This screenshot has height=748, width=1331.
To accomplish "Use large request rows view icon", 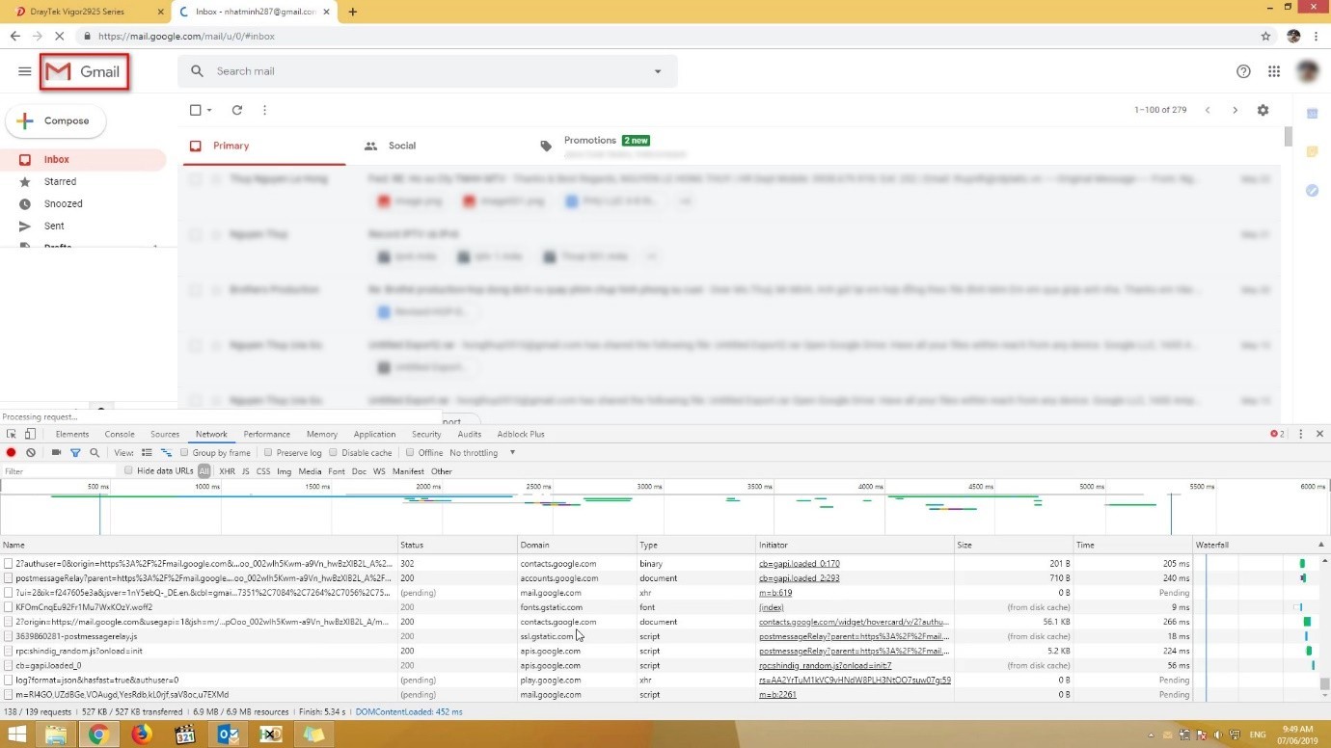I will coord(147,452).
